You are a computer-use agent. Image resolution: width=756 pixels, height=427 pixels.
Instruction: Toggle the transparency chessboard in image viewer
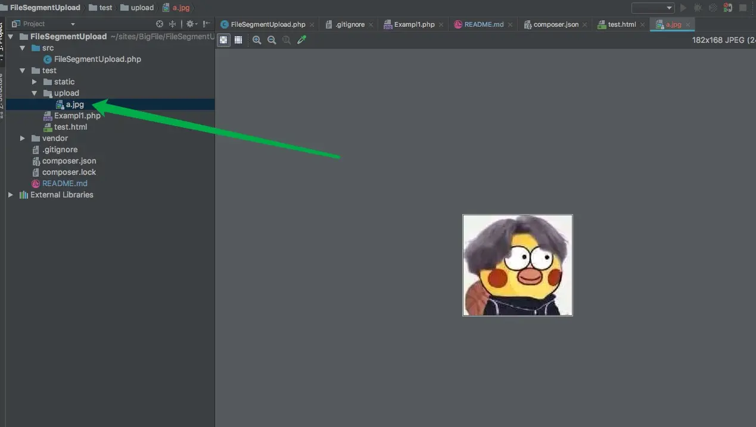[x=223, y=40]
